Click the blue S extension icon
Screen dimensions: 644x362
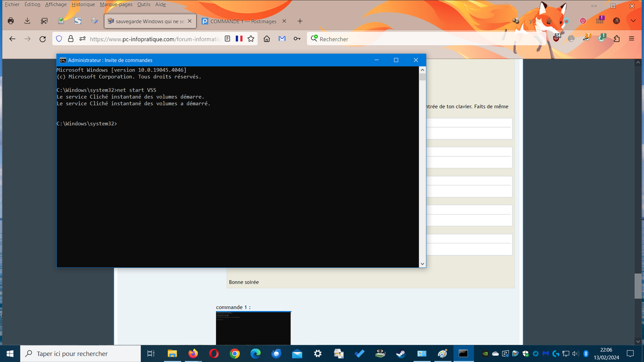pyautogui.click(x=77, y=21)
